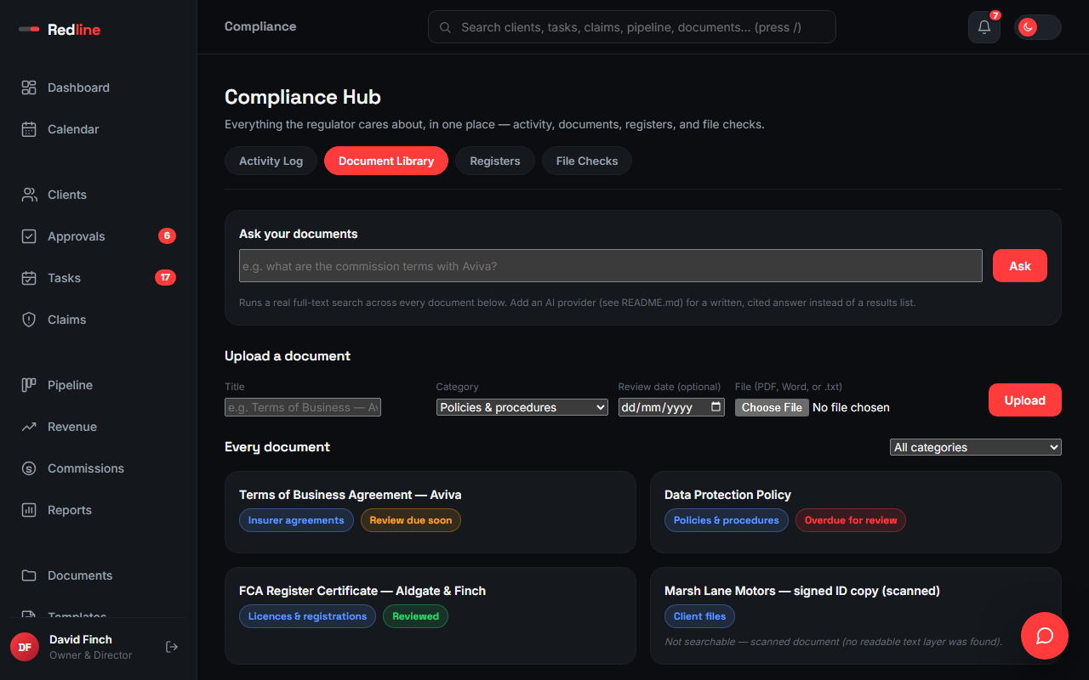Open the Category dropdown Policies & procedures
The height and width of the screenshot is (680, 1089).
pyautogui.click(x=522, y=407)
